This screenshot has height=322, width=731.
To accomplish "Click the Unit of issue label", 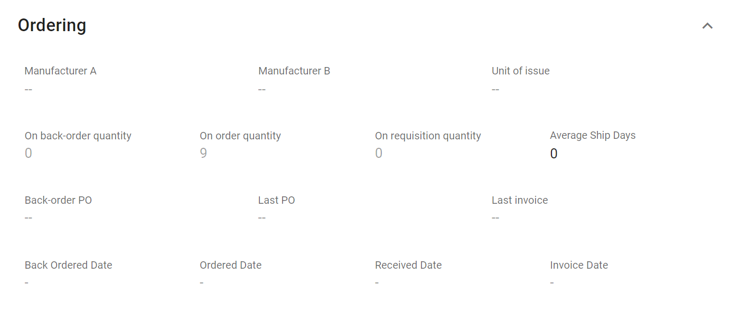I will tap(520, 71).
